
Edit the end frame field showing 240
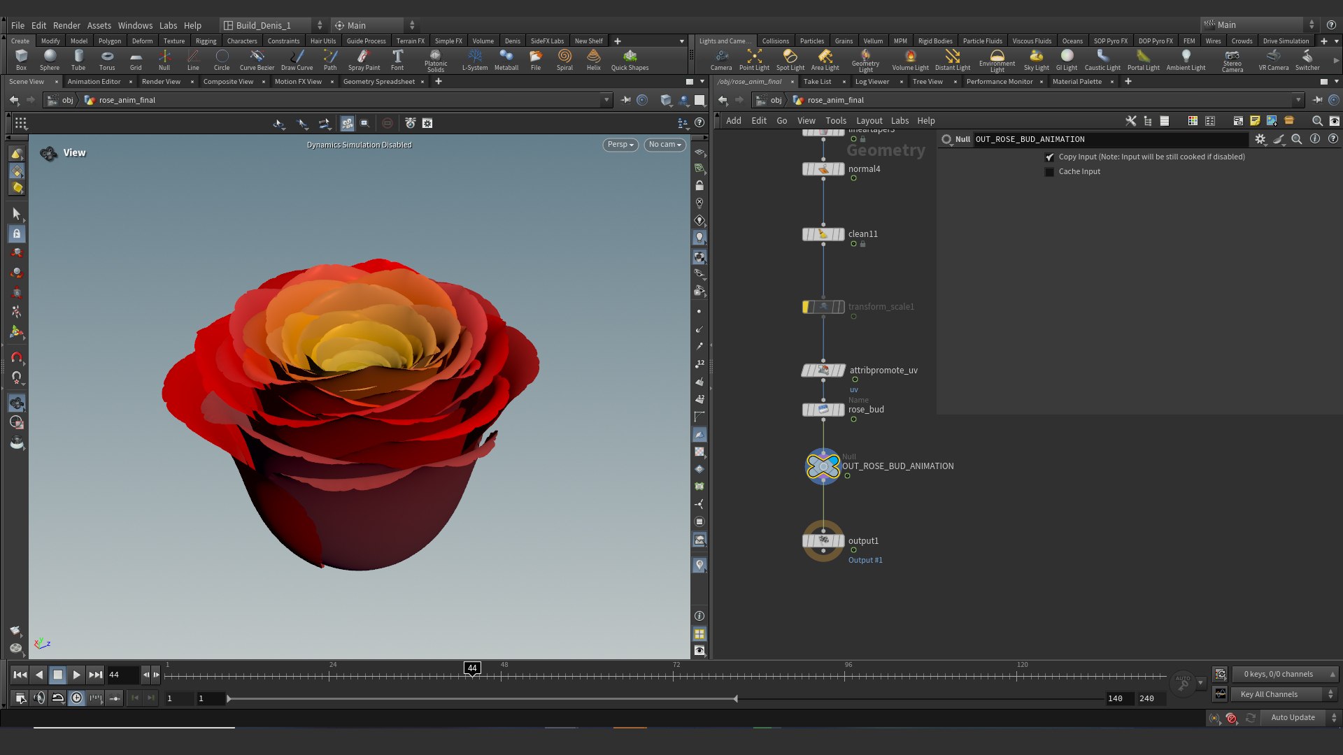(x=1151, y=698)
